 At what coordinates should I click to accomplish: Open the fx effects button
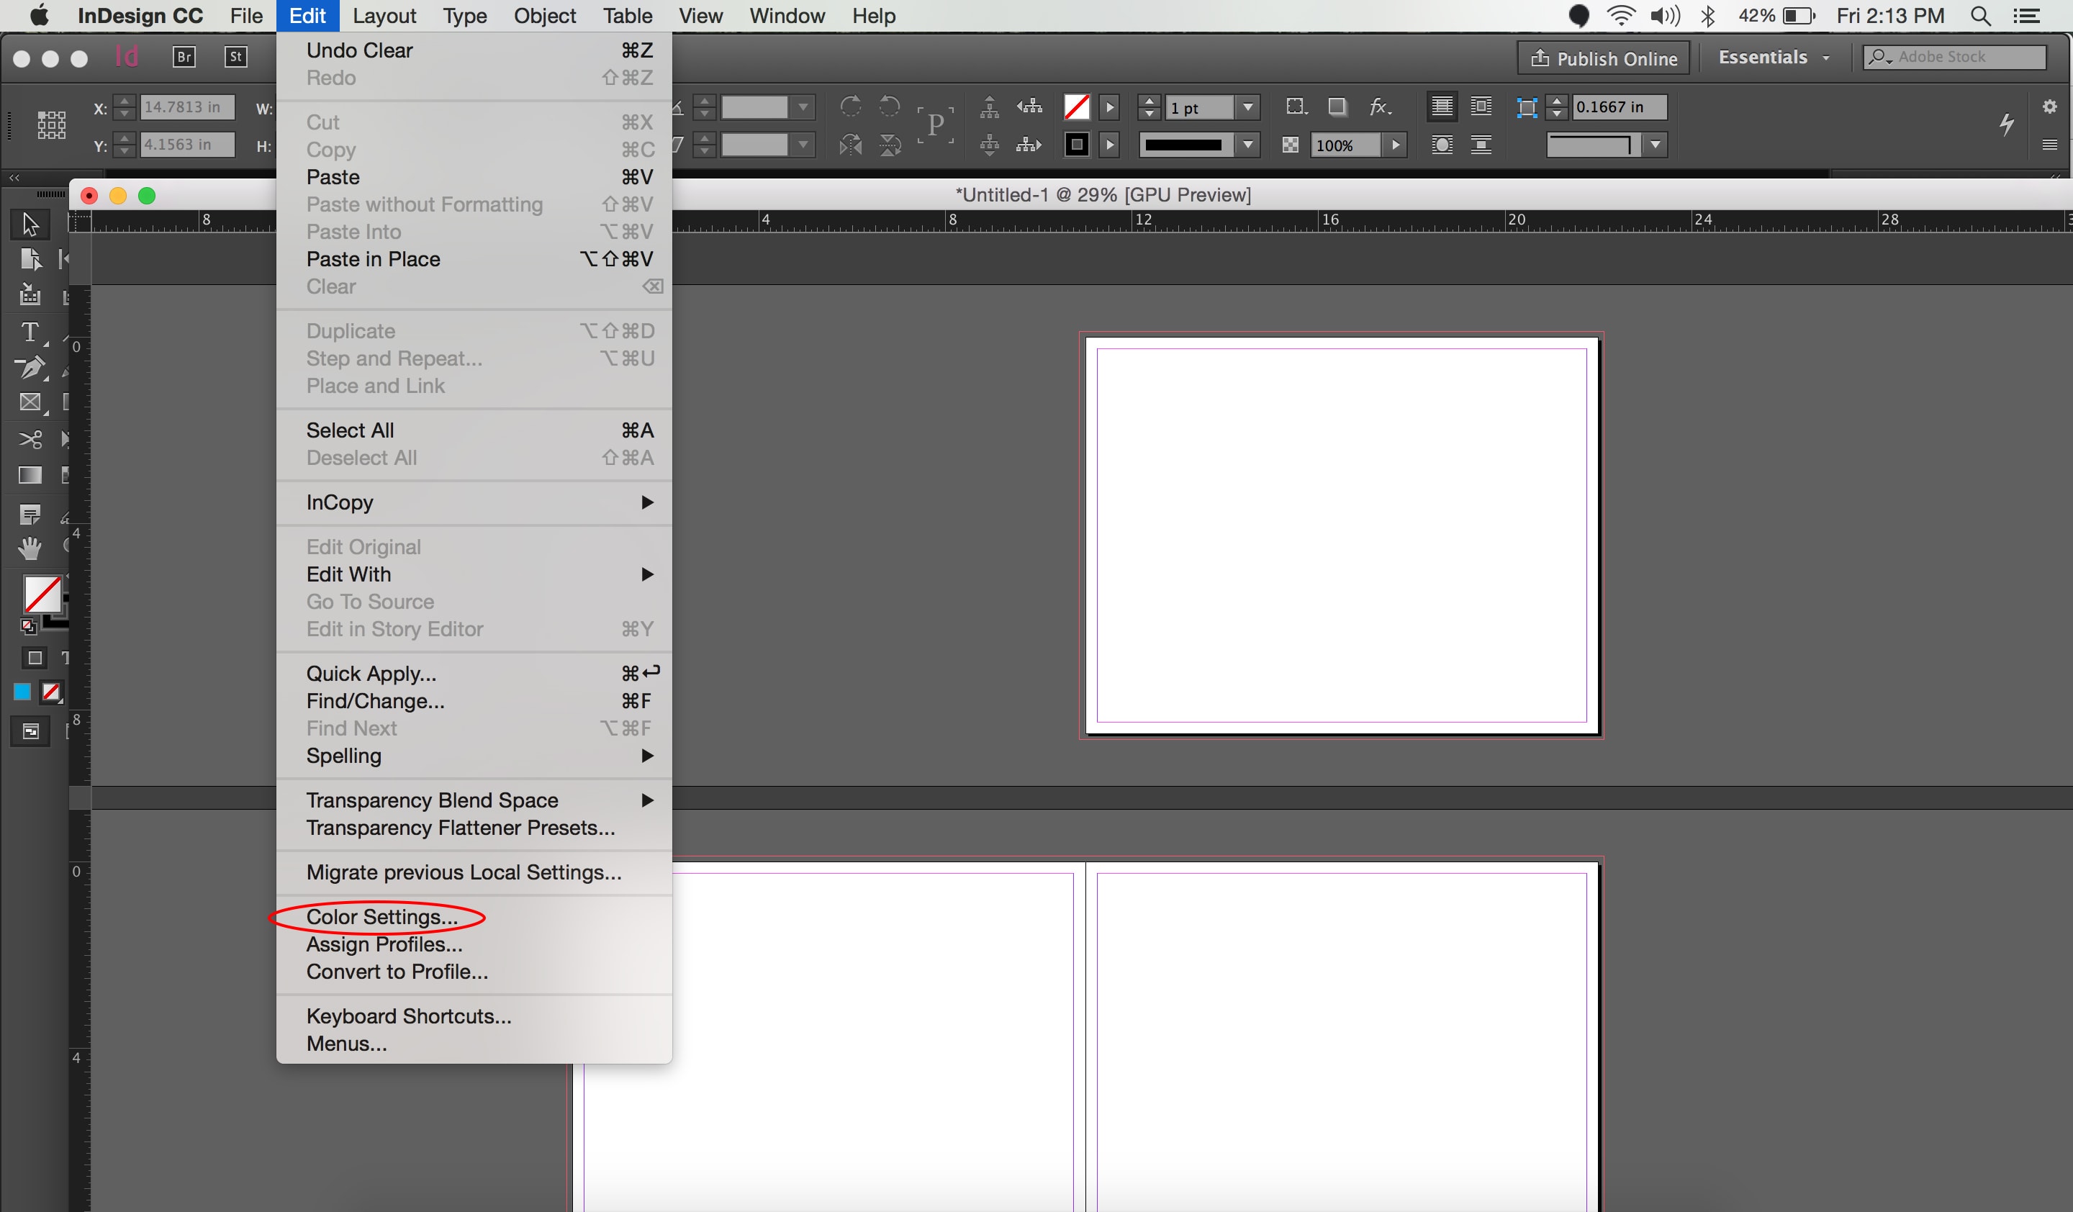point(1380,107)
